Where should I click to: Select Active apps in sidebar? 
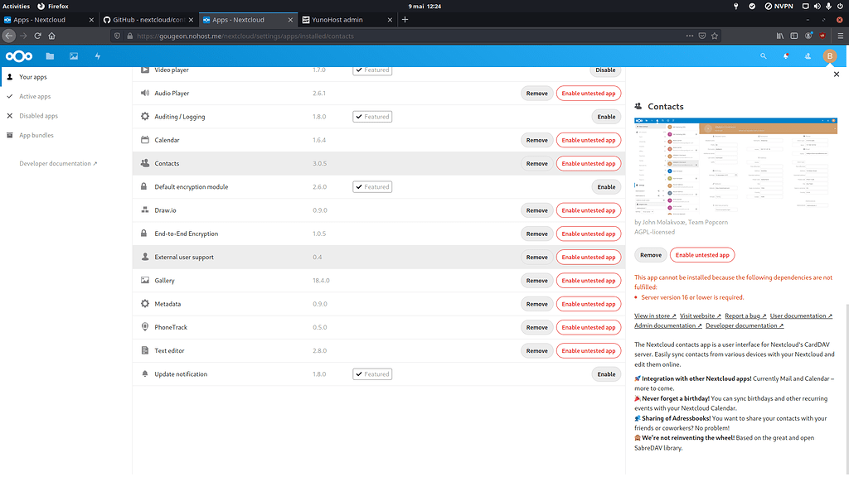pos(35,96)
